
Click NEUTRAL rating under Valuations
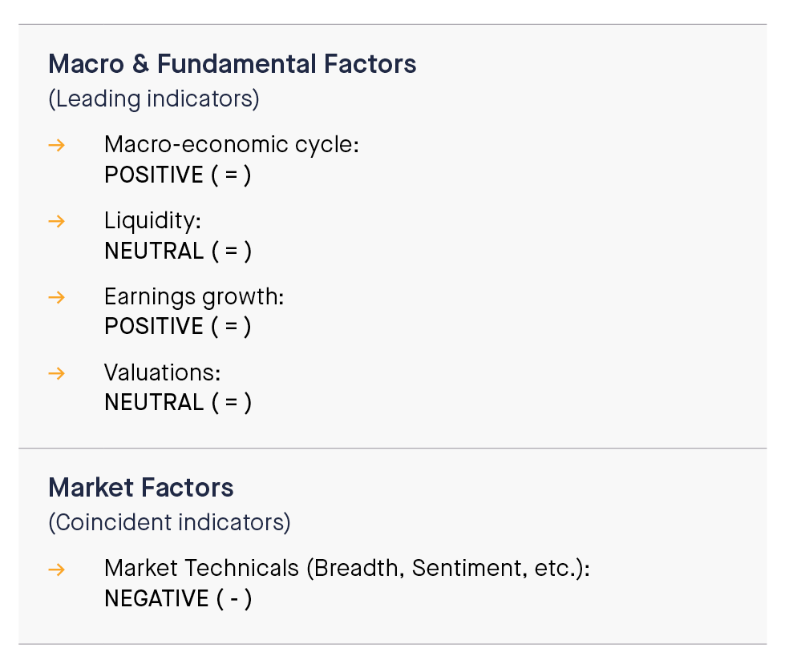[178, 402]
